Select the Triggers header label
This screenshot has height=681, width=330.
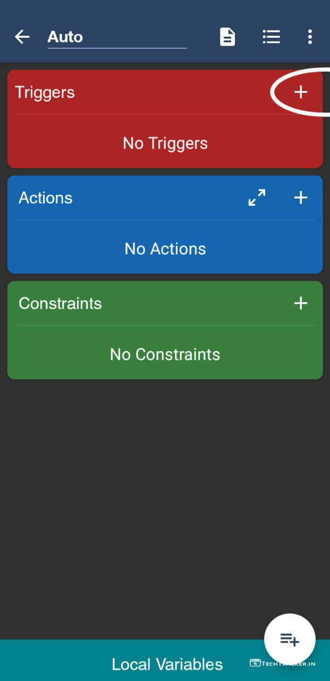click(x=45, y=92)
